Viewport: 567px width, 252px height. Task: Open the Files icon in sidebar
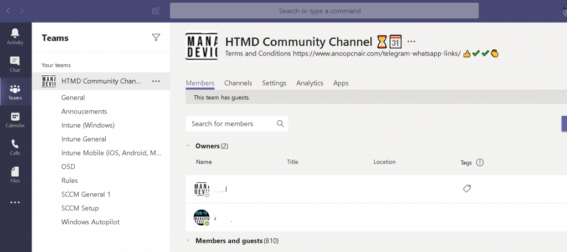click(15, 171)
